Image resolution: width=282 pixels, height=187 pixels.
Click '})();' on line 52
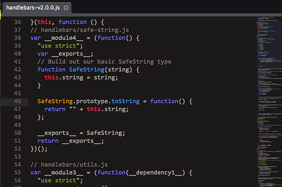[x=39, y=149]
